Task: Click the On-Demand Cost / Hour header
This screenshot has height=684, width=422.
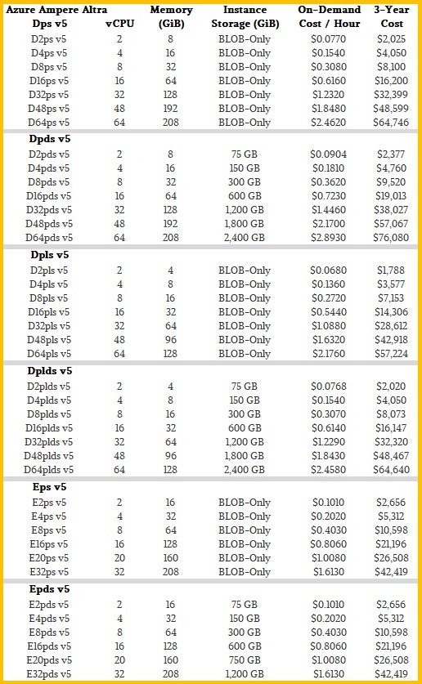Action: 330,16
